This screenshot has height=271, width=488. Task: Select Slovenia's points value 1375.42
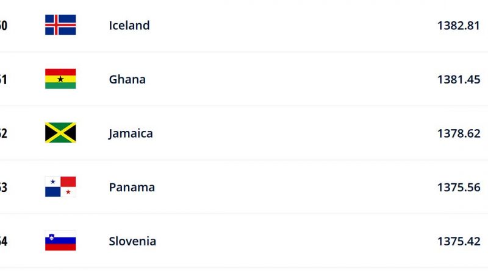(x=459, y=241)
